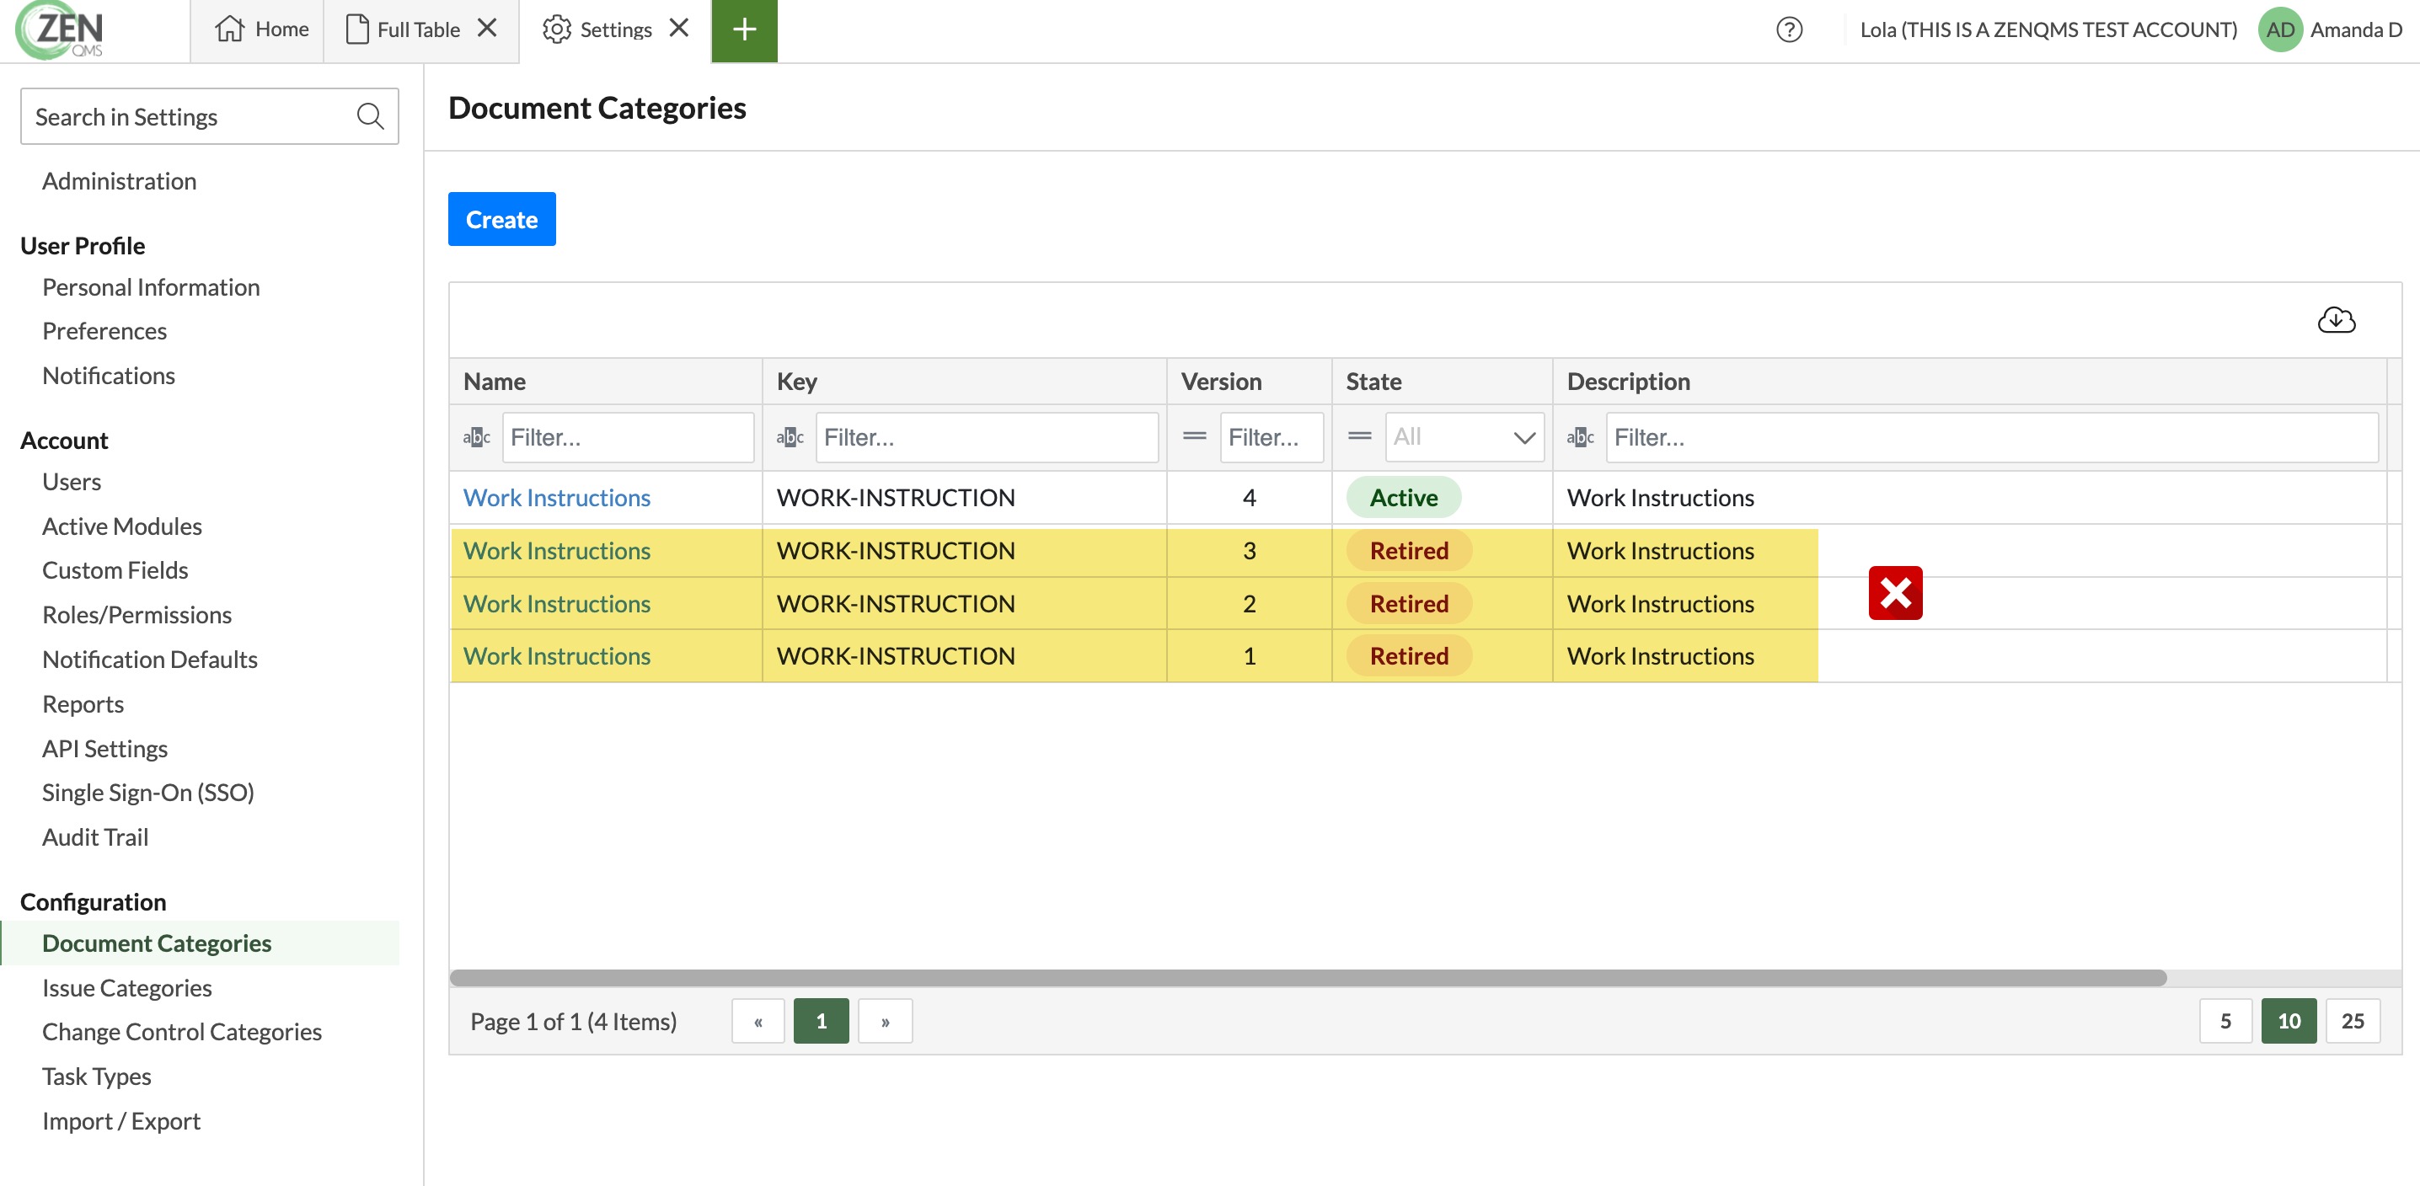Image resolution: width=2420 pixels, height=1186 pixels.
Task: Go to Active Modules
Action: (x=122, y=526)
